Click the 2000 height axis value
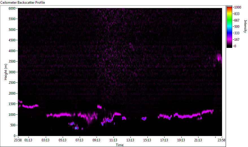Viewport: 248px width, 147px height. (12, 93)
